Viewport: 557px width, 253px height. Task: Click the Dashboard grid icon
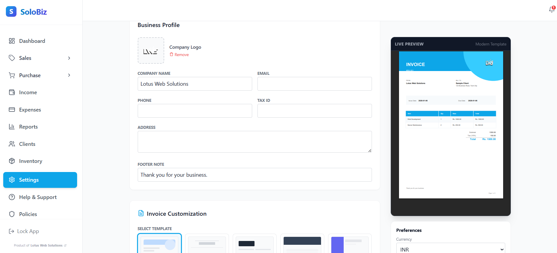tap(12, 41)
